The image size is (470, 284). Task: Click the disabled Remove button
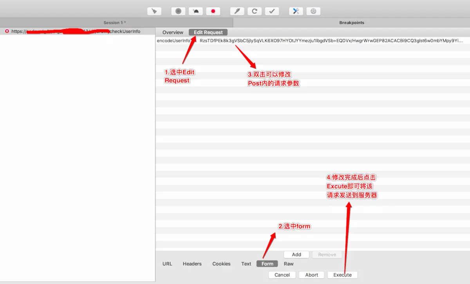327,255
